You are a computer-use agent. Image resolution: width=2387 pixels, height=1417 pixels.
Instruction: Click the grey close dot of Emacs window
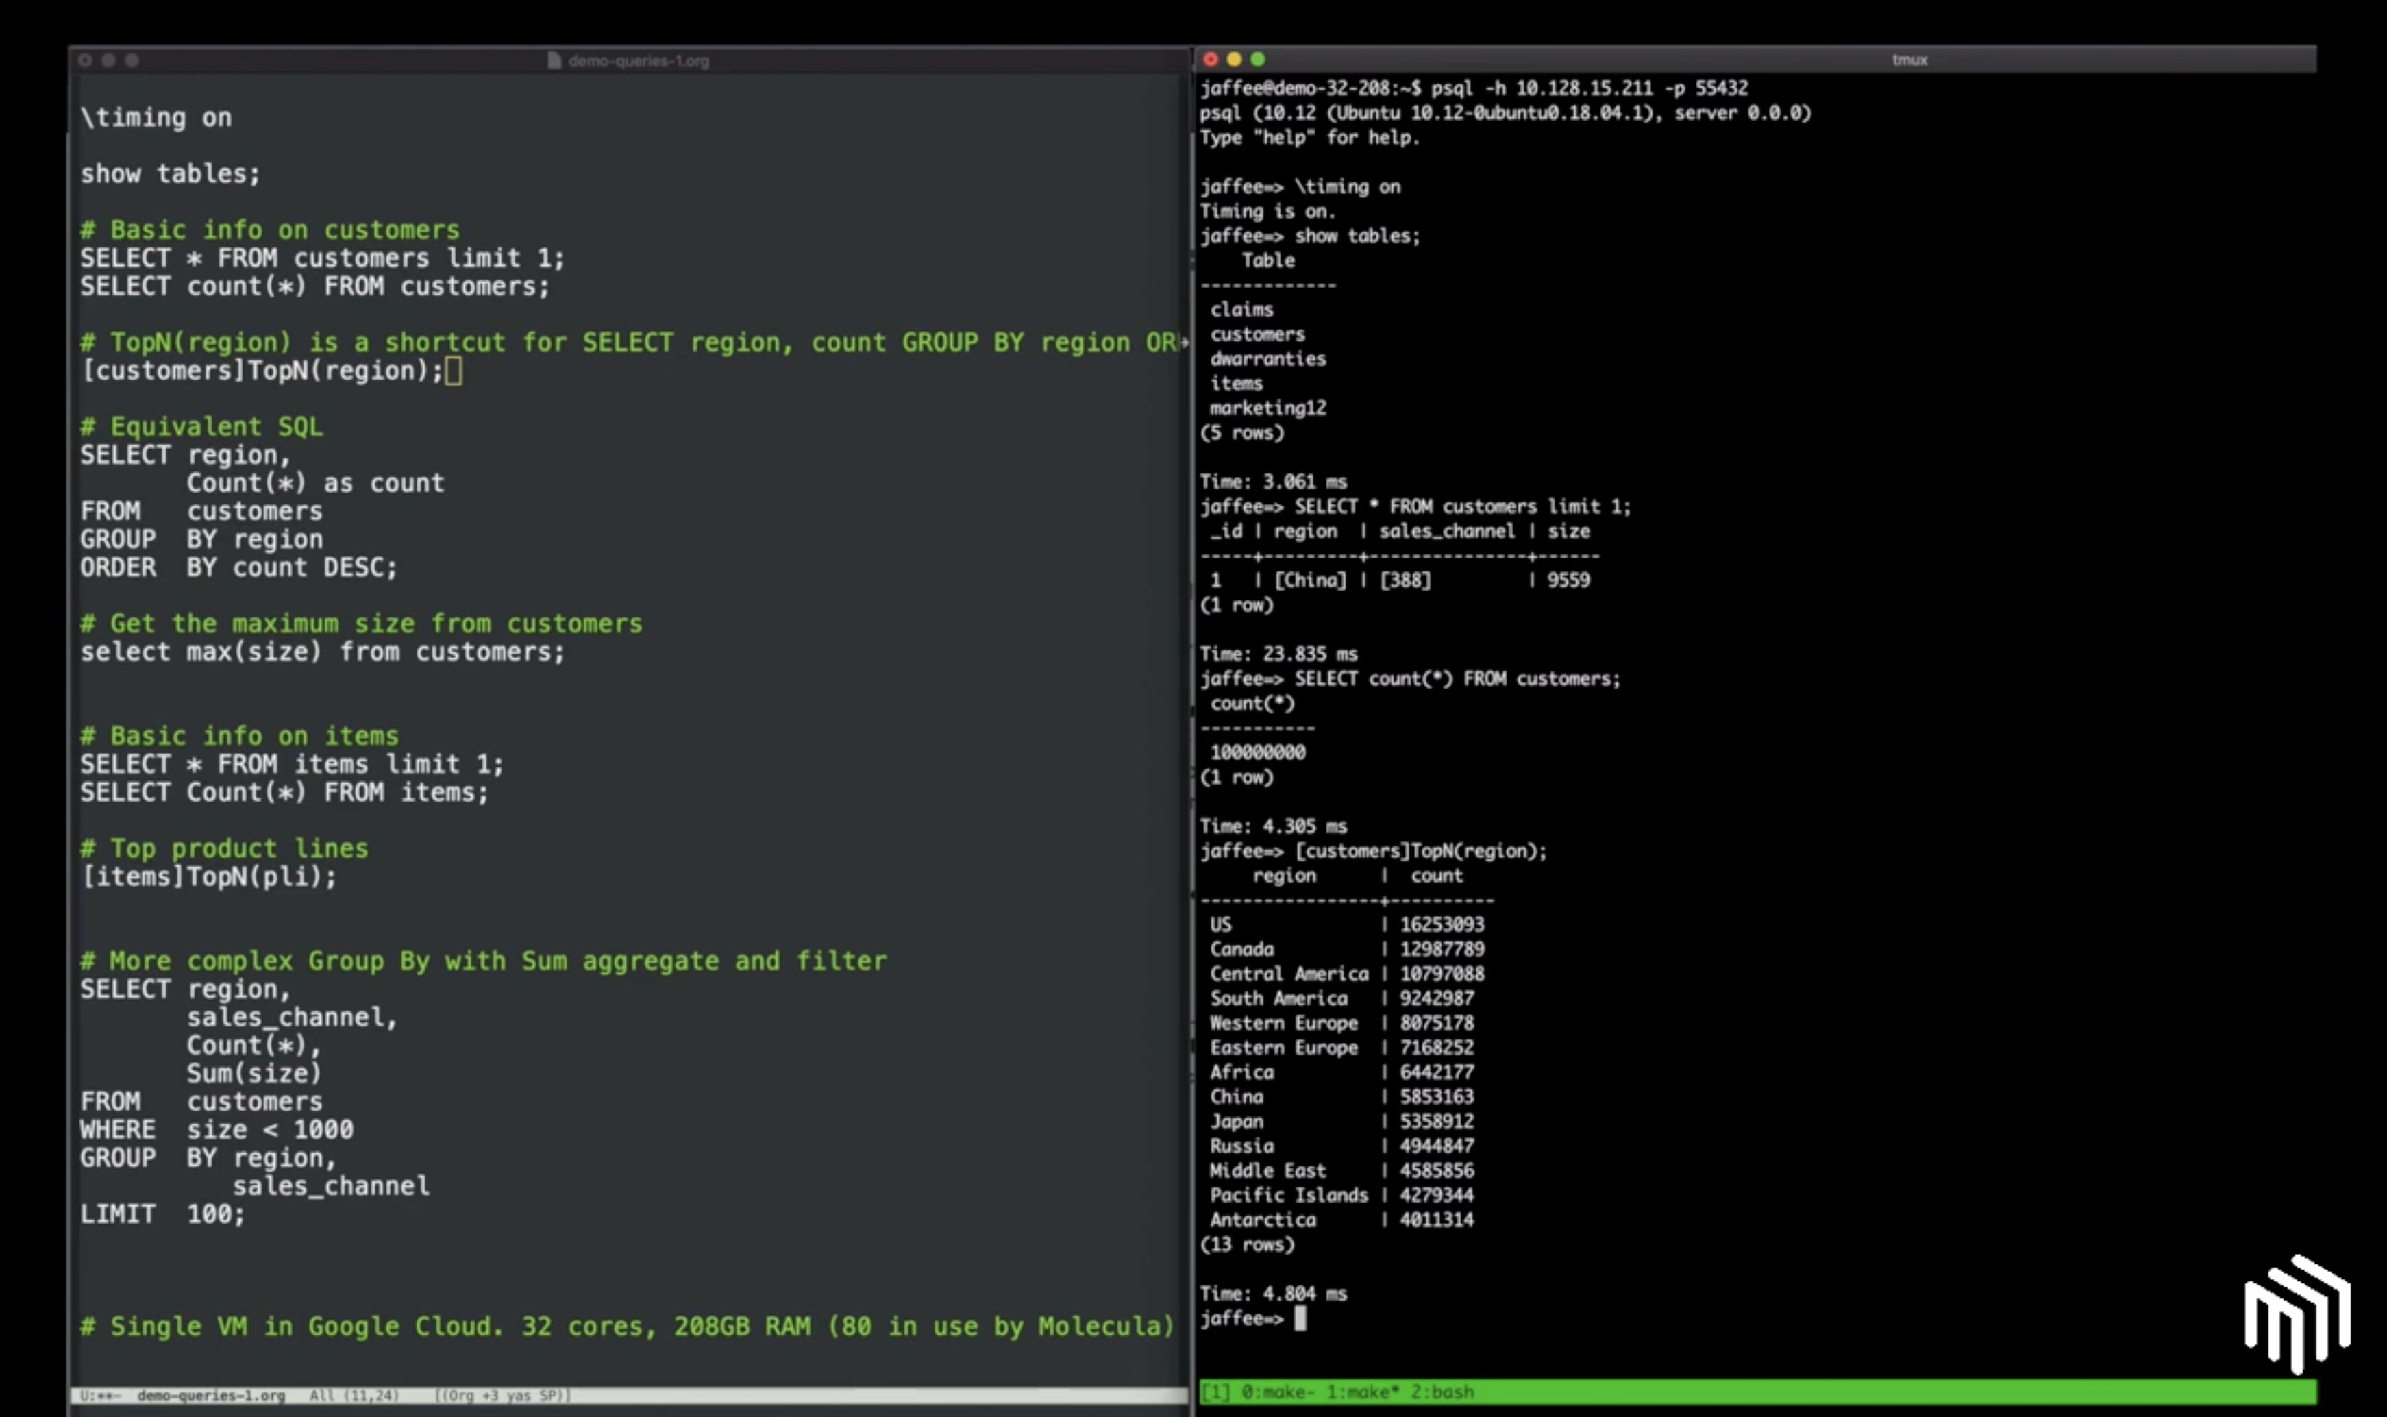[x=85, y=60]
